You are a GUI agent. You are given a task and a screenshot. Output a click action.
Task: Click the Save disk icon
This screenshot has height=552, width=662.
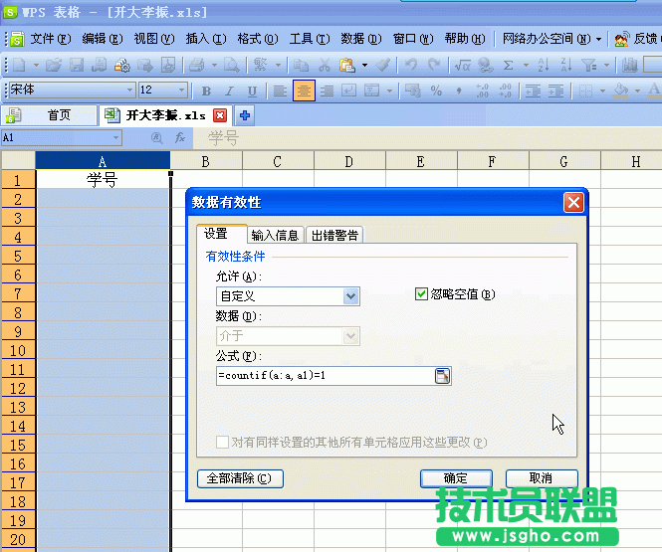click(x=77, y=65)
